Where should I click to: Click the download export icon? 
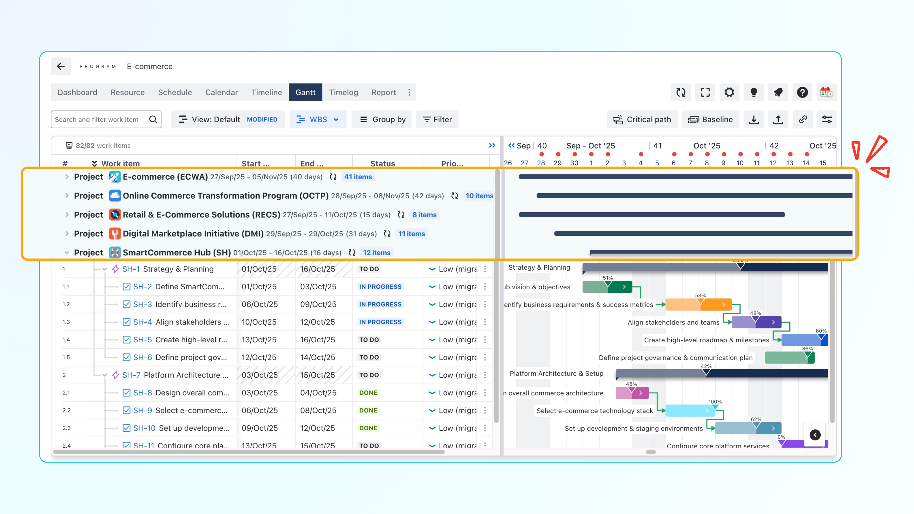coord(754,120)
